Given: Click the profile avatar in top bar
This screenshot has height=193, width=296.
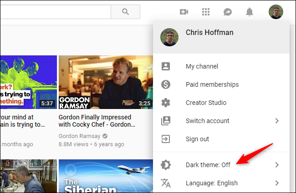Looking at the screenshot, I should pyautogui.click(x=276, y=12).
